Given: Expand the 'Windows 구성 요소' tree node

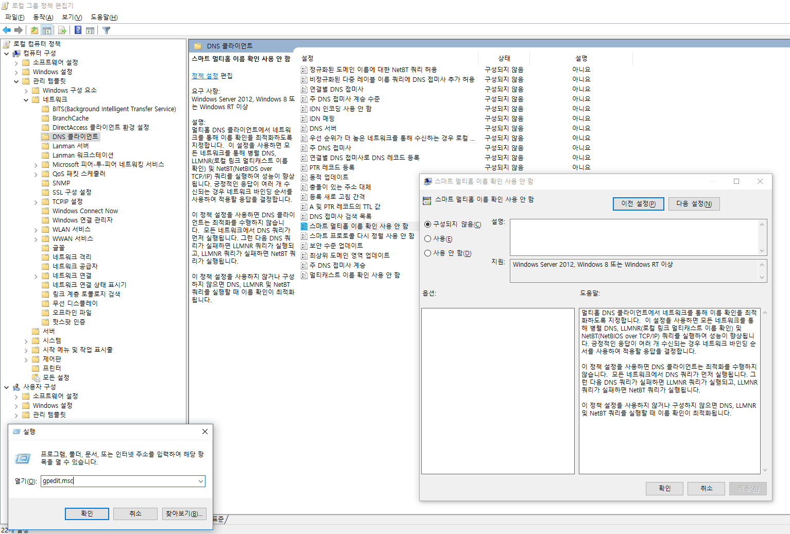Looking at the screenshot, I should (26, 91).
